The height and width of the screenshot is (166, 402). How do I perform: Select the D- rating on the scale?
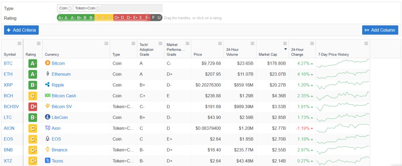coord(129,18)
